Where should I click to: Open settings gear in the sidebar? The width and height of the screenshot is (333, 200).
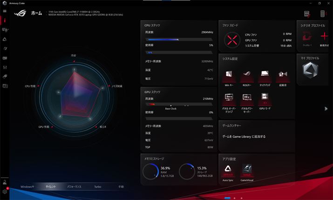[5, 192]
